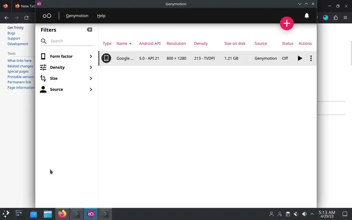Click the Density sliders icon
Screen dimensions: 352x220
pos(43,67)
